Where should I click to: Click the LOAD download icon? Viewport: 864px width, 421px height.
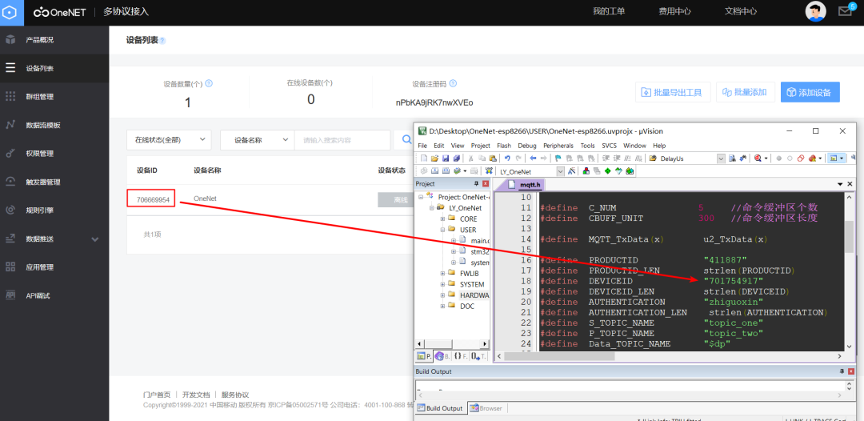pyautogui.click(x=489, y=171)
